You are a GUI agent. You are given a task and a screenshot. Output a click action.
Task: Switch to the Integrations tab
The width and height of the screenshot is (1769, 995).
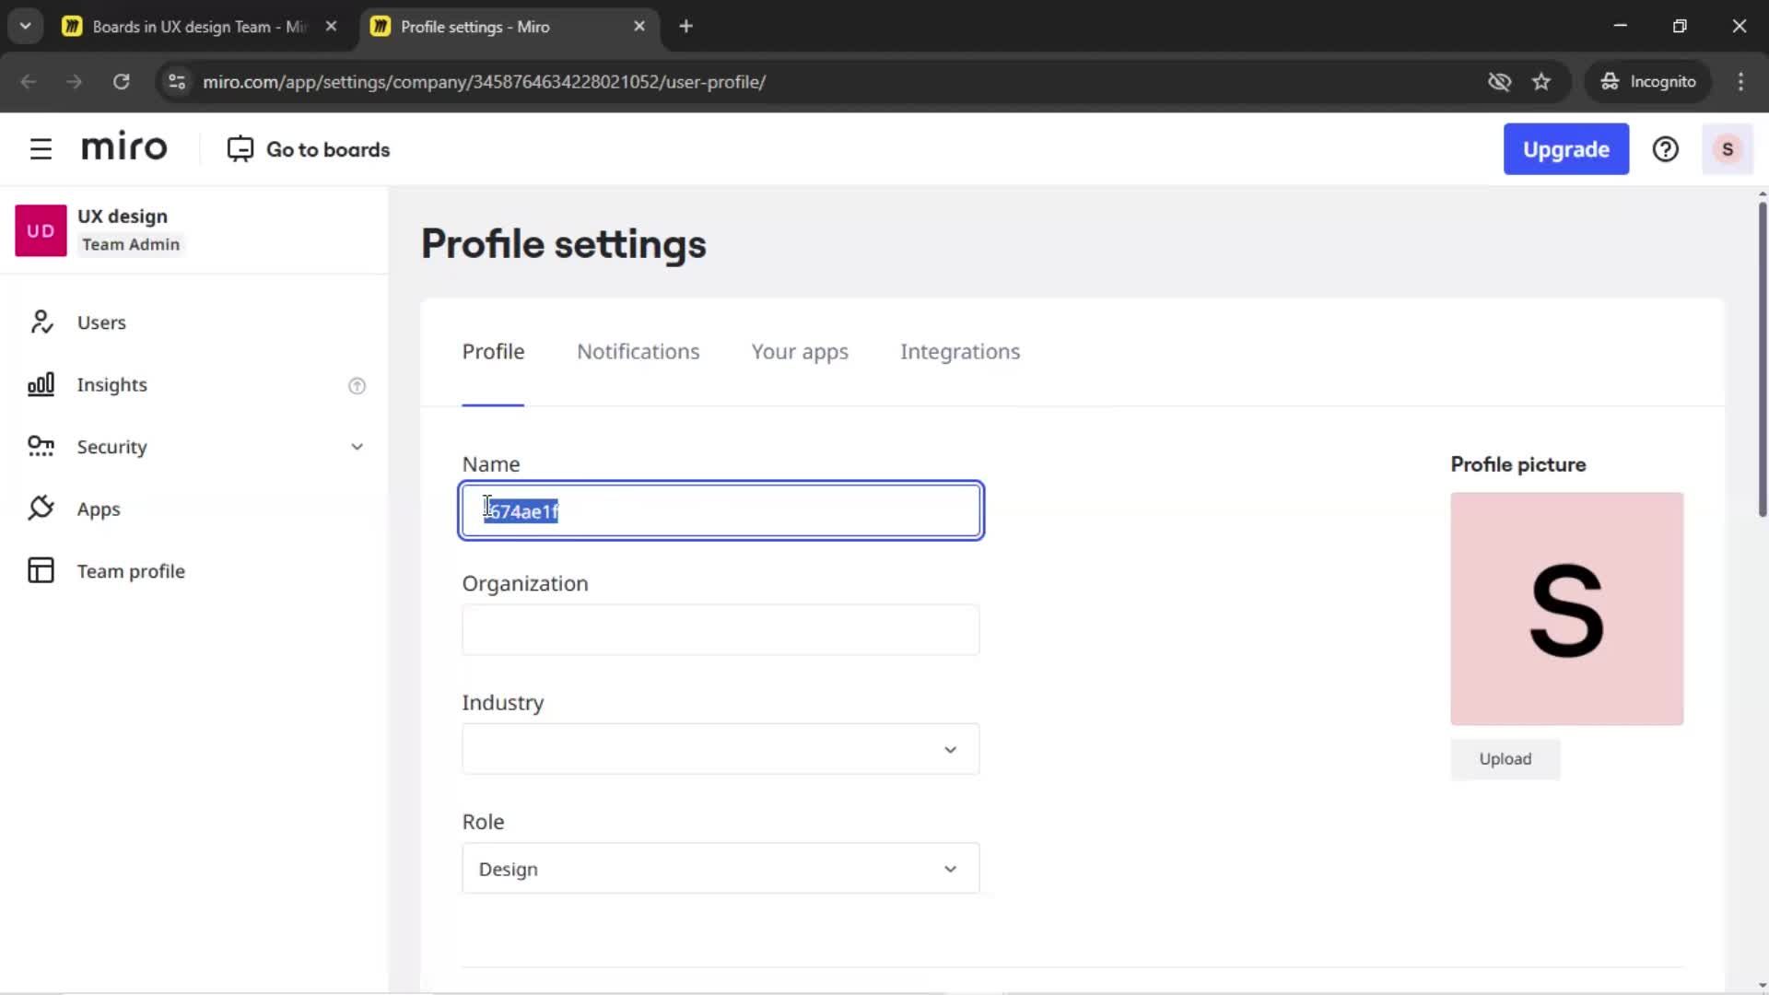coord(959,352)
